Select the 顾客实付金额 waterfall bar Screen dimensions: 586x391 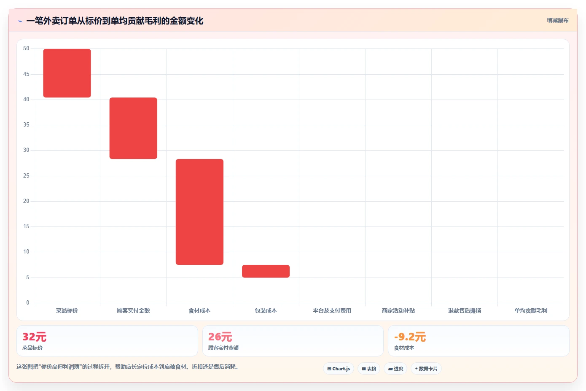(x=133, y=128)
